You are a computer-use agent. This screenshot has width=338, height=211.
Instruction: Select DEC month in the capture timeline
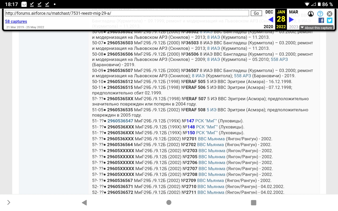269,12
